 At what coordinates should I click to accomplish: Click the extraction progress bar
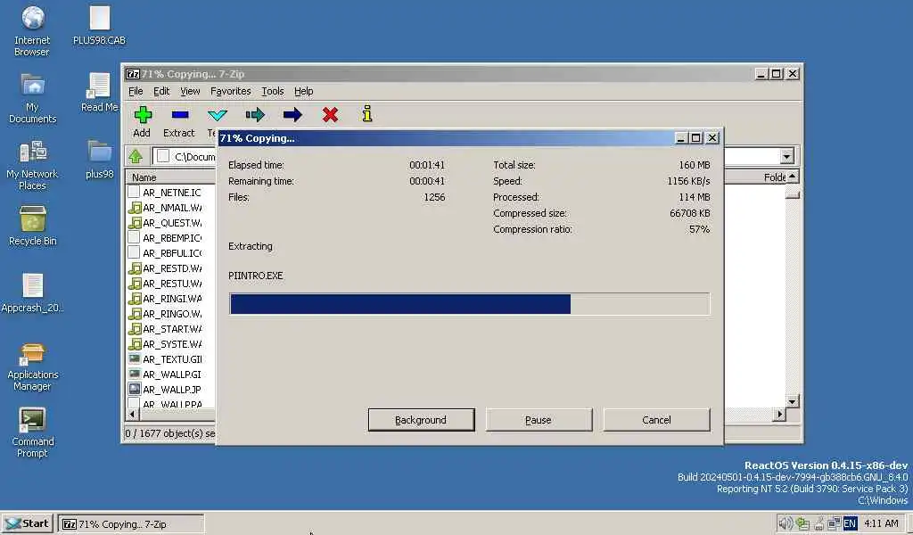(x=469, y=304)
